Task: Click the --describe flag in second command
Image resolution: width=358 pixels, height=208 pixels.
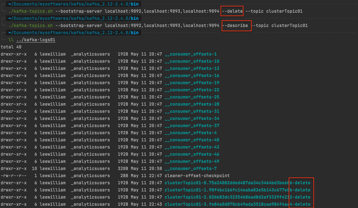Action: point(236,25)
